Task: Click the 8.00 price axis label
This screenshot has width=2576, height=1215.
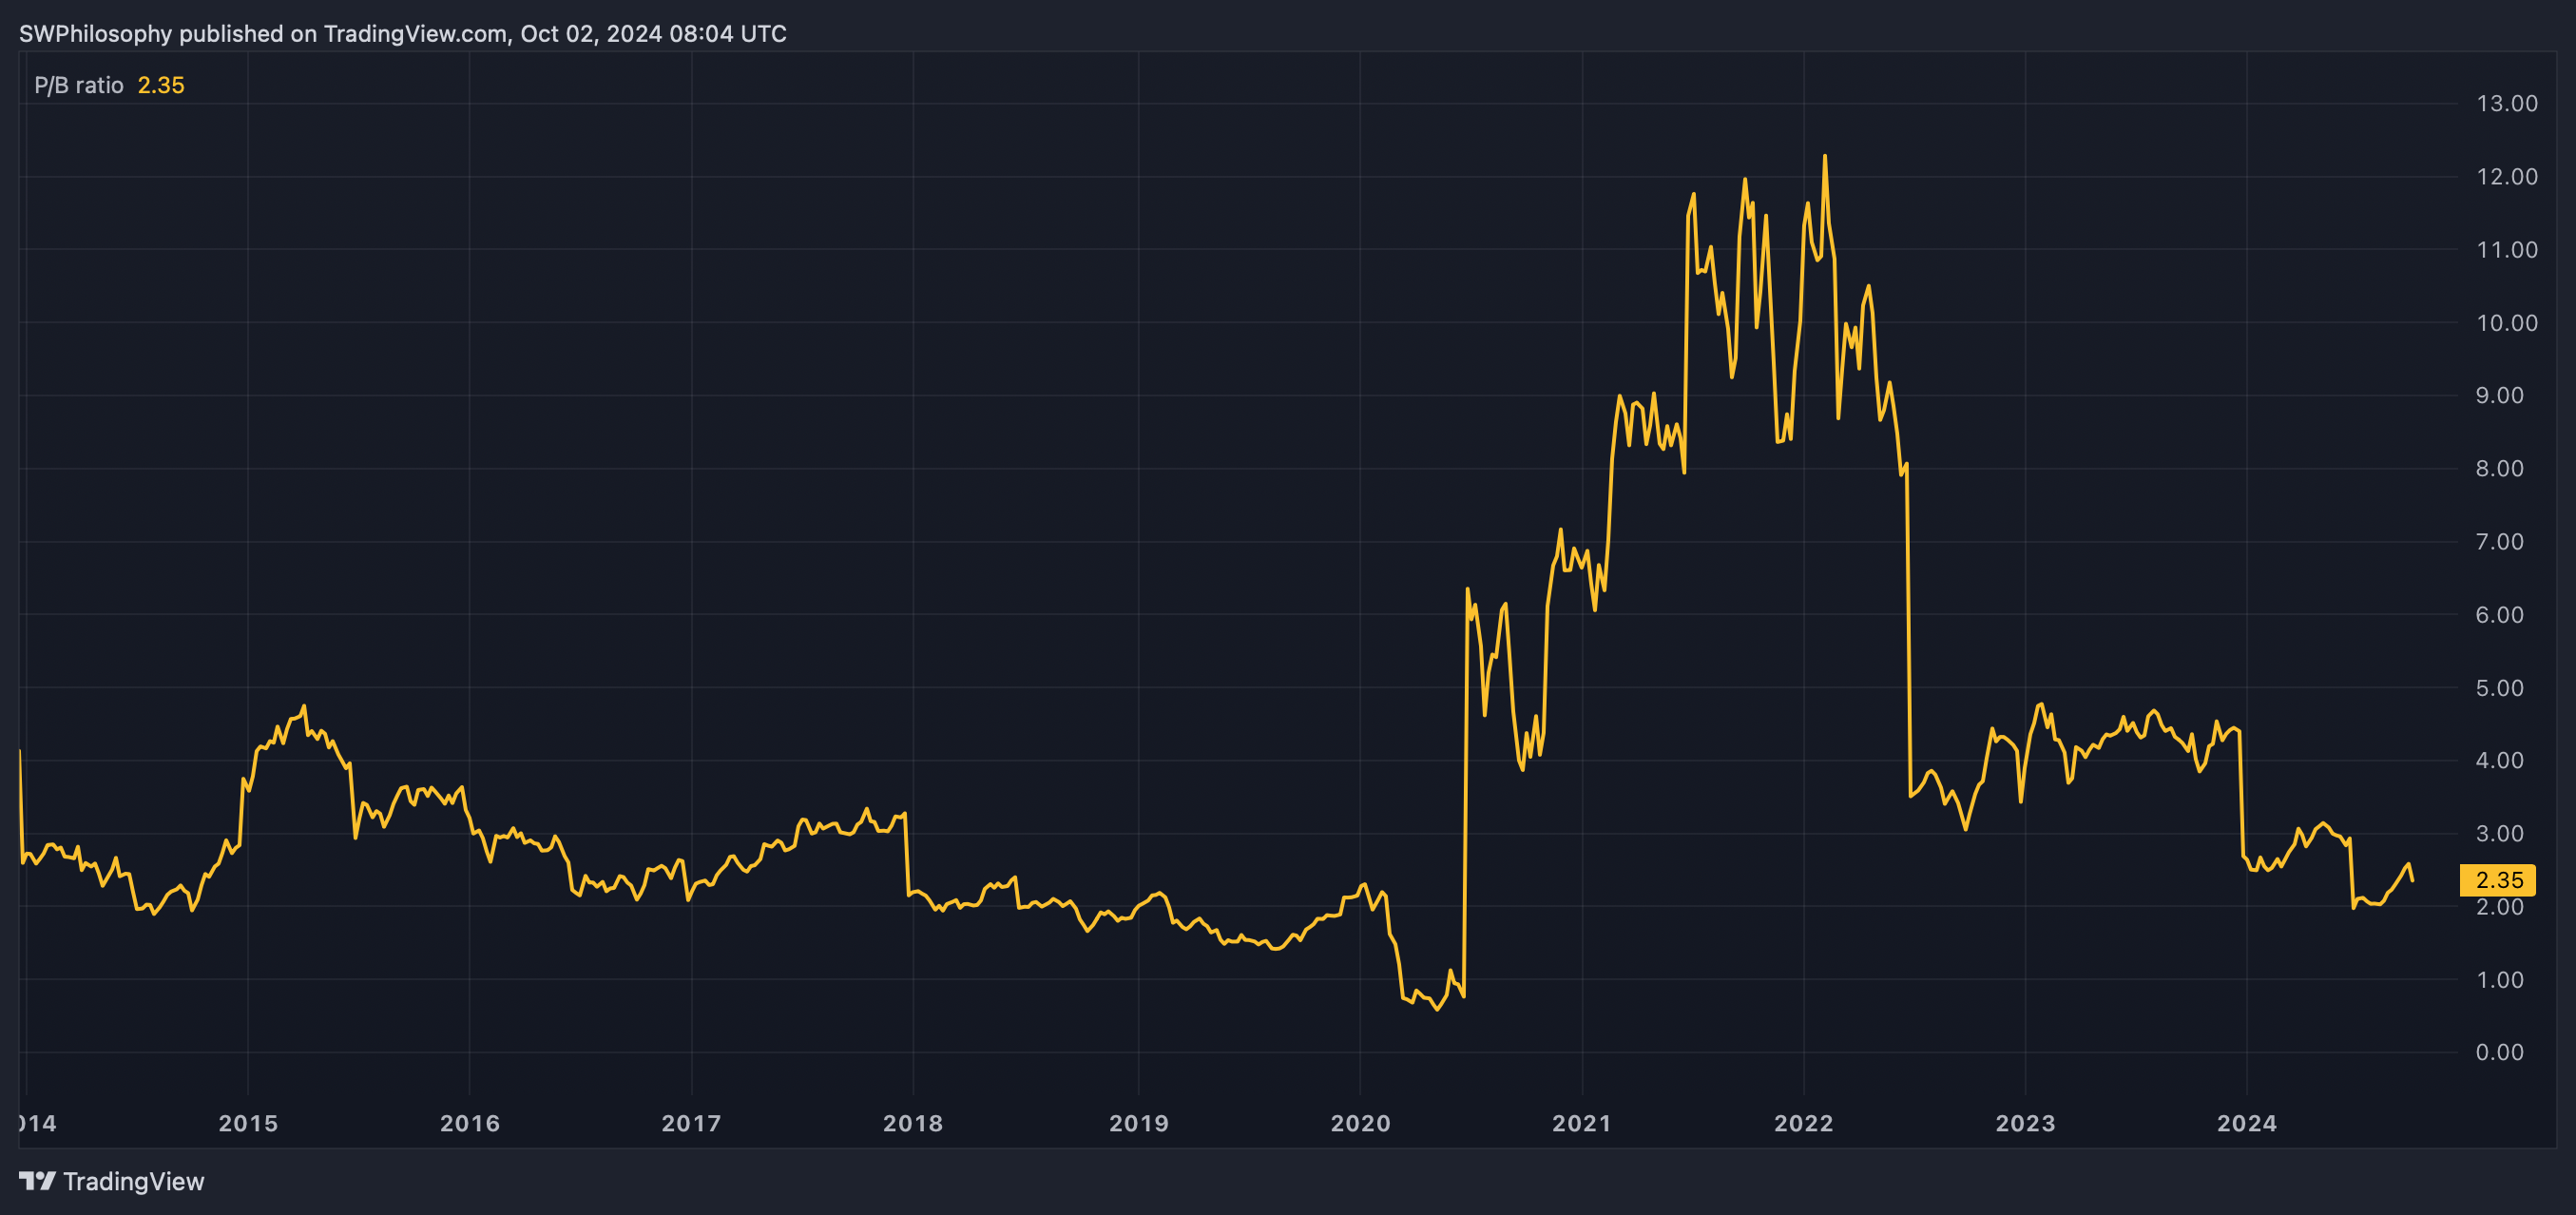Action: tap(2499, 468)
